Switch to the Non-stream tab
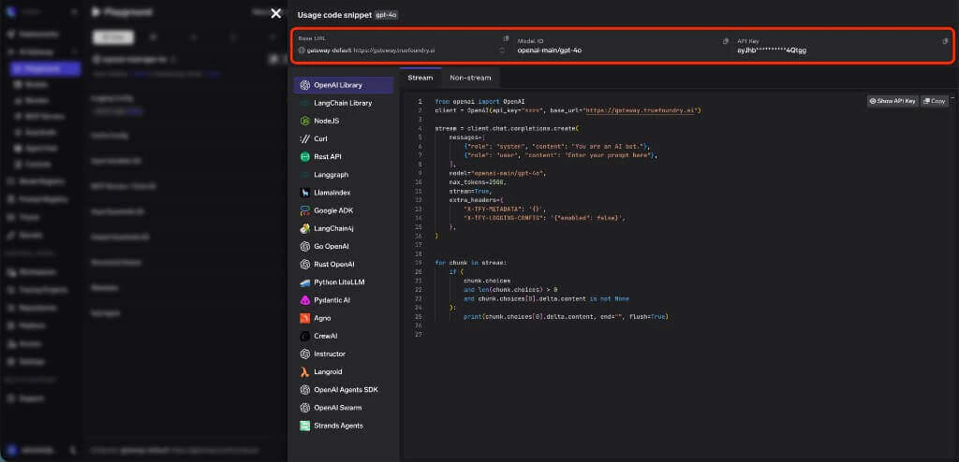The width and height of the screenshot is (959, 462). [470, 78]
